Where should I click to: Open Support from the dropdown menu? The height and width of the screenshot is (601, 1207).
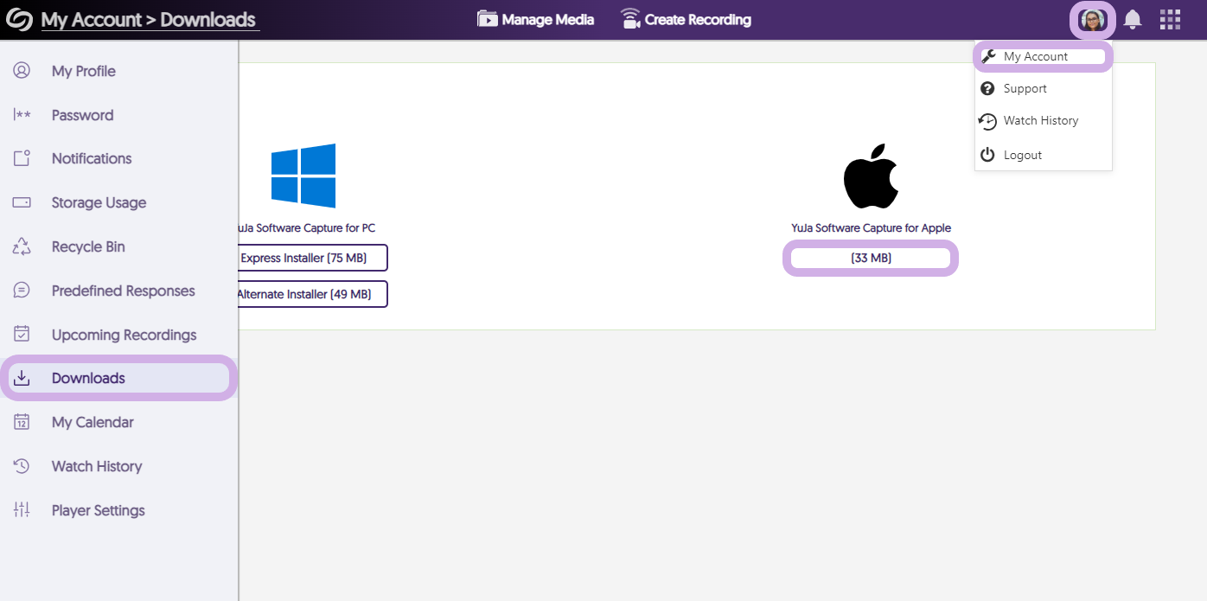pyautogui.click(x=1043, y=88)
